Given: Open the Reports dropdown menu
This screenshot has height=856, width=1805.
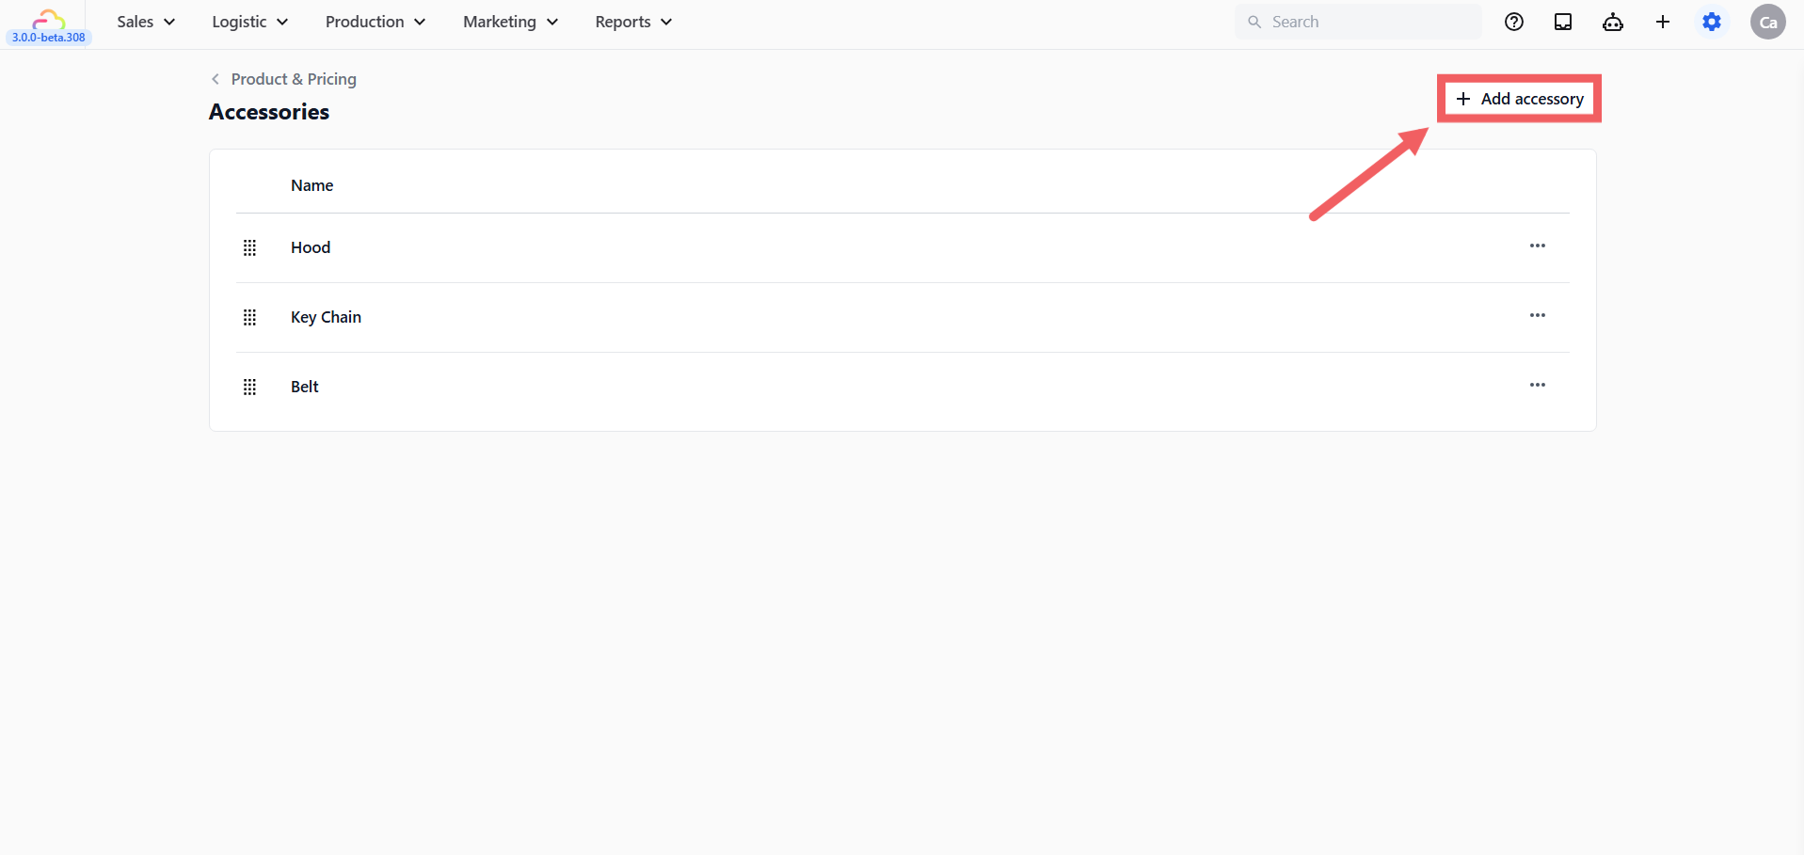Looking at the screenshot, I should coord(633,22).
